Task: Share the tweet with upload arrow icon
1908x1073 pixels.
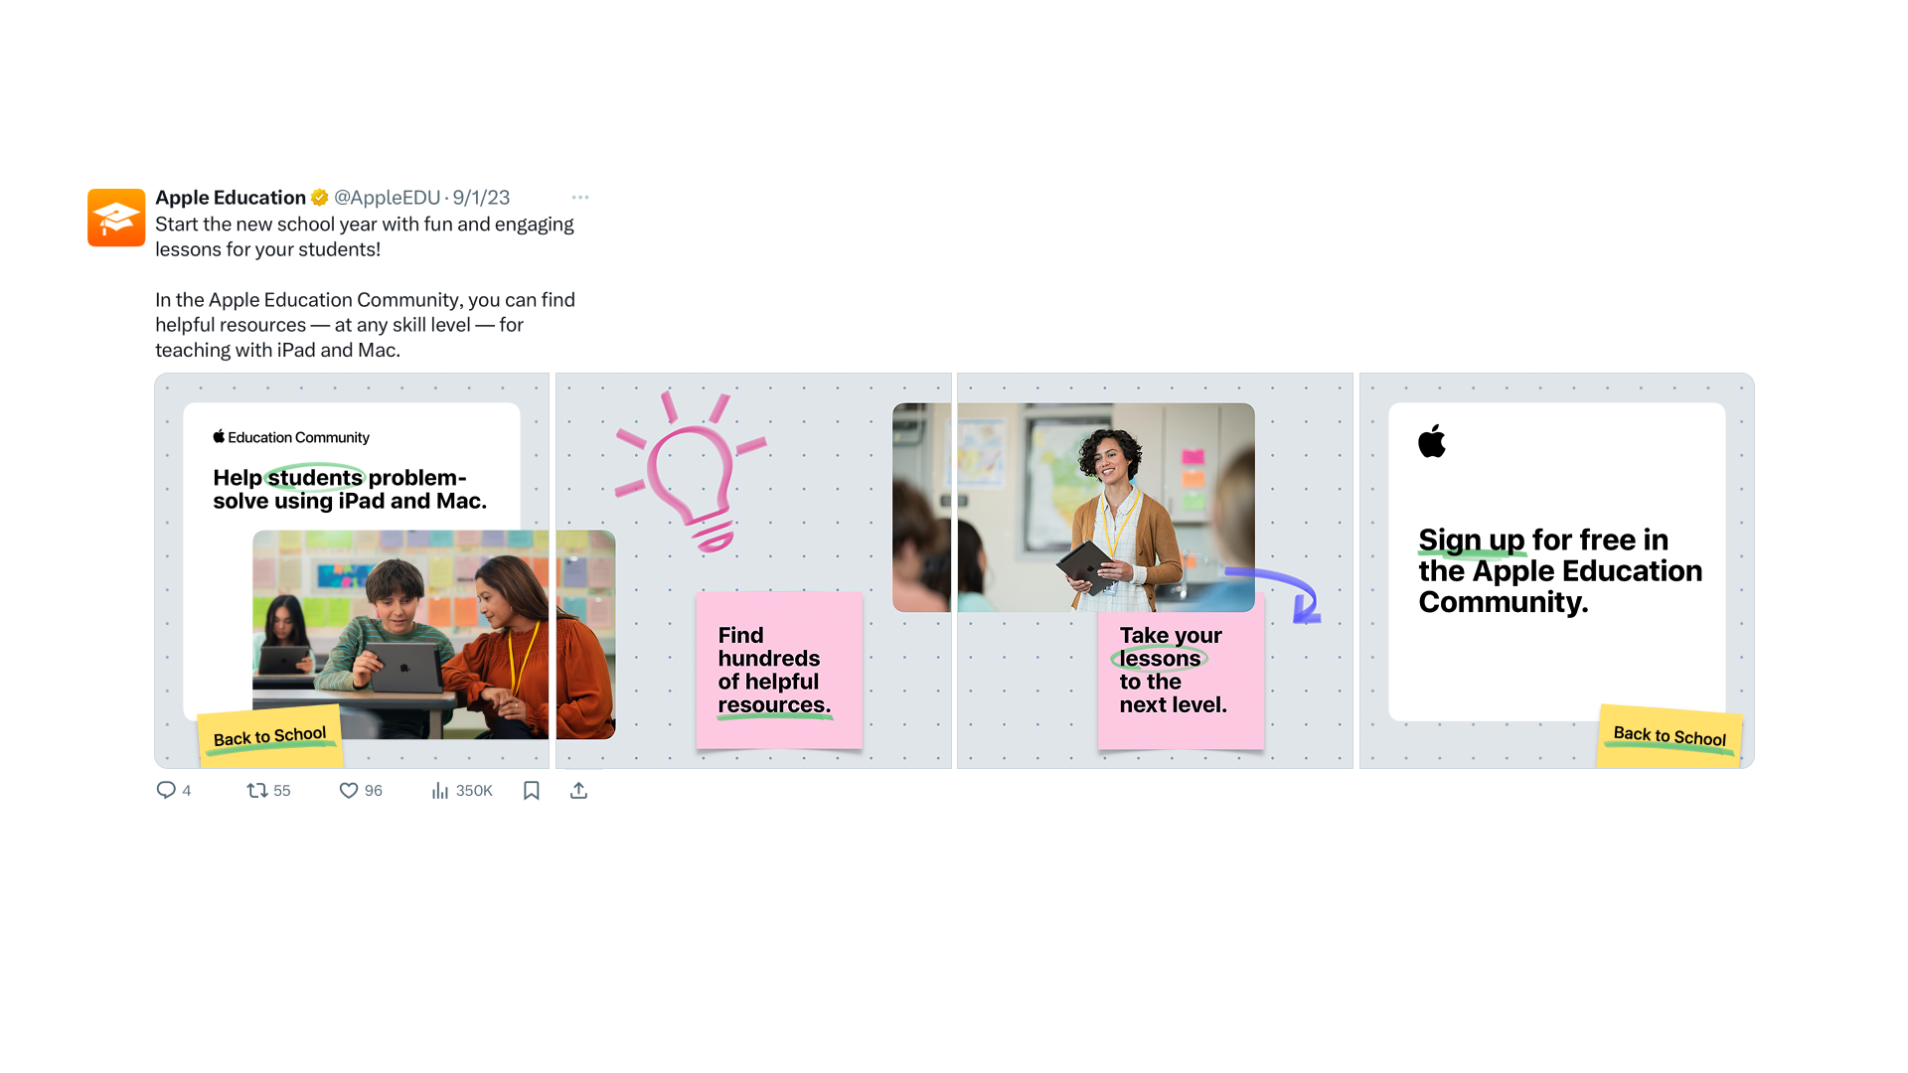Action: coord(579,790)
